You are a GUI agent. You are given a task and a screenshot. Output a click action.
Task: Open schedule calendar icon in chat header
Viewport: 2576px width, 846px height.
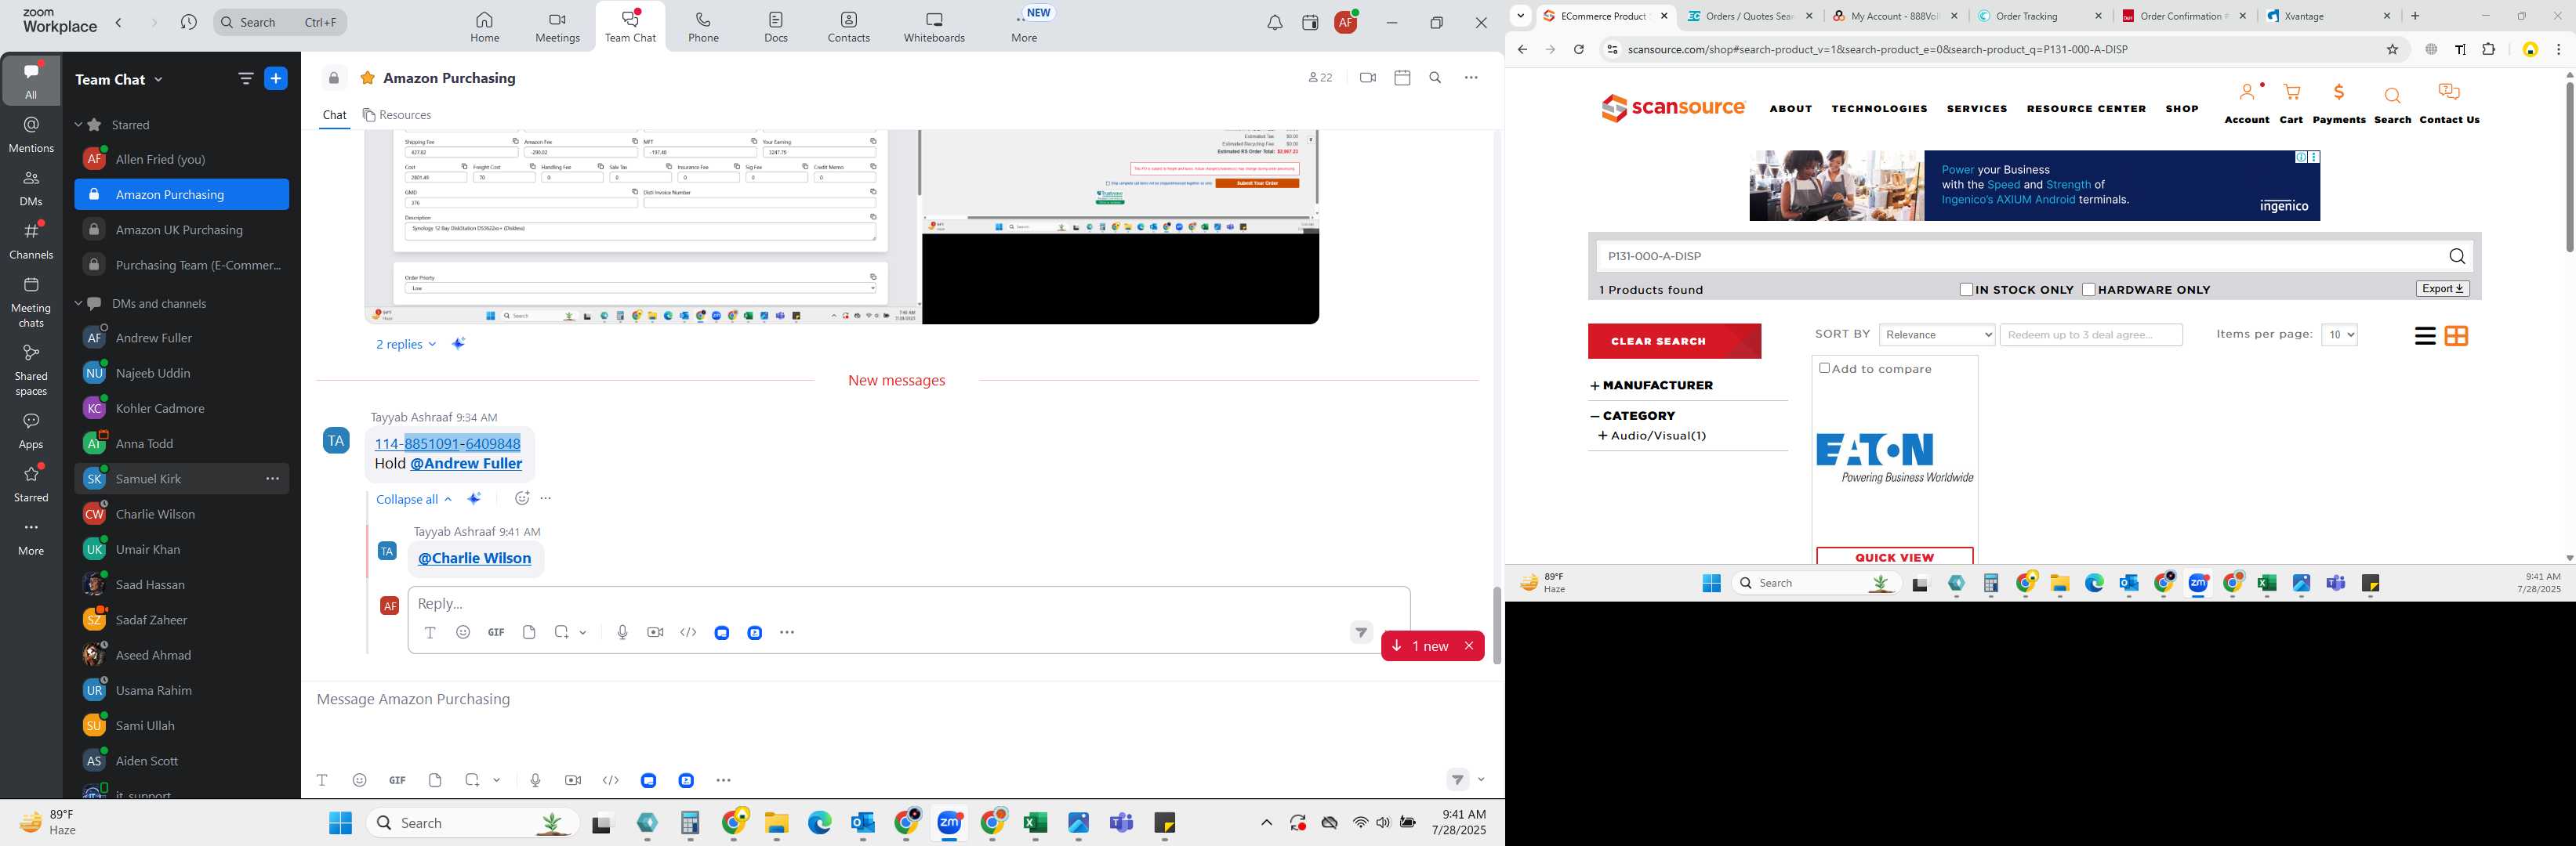coord(1402,78)
